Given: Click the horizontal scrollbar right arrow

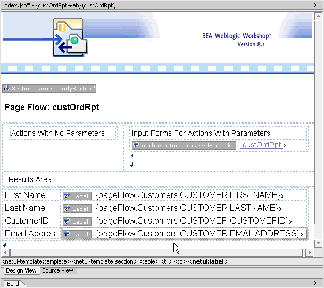Looking at the screenshot, I should 309,252.
